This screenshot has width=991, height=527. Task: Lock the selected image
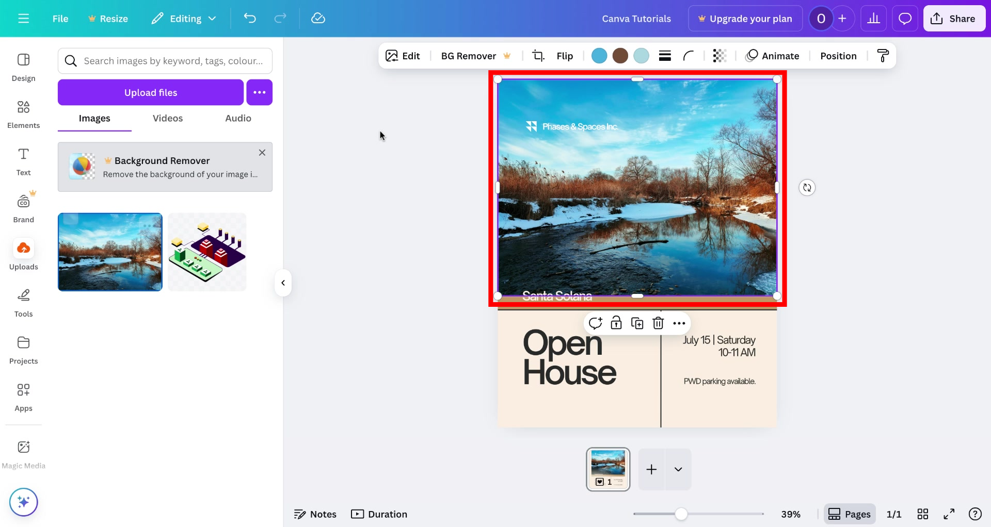(x=616, y=323)
